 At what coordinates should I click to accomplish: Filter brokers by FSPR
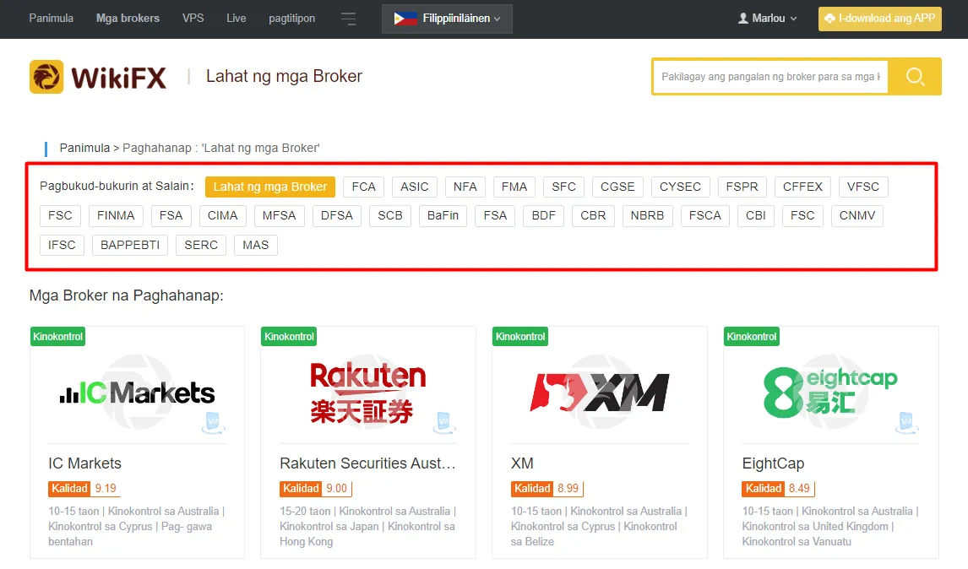tap(742, 187)
